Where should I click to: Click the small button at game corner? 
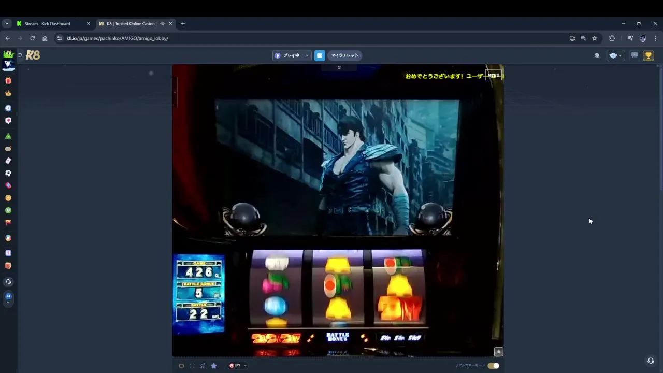pyautogui.click(x=499, y=352)
